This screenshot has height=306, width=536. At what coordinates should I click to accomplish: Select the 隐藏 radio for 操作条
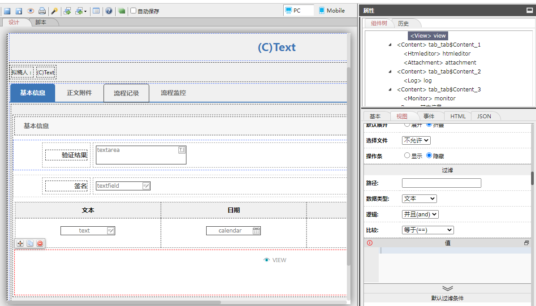429,155
